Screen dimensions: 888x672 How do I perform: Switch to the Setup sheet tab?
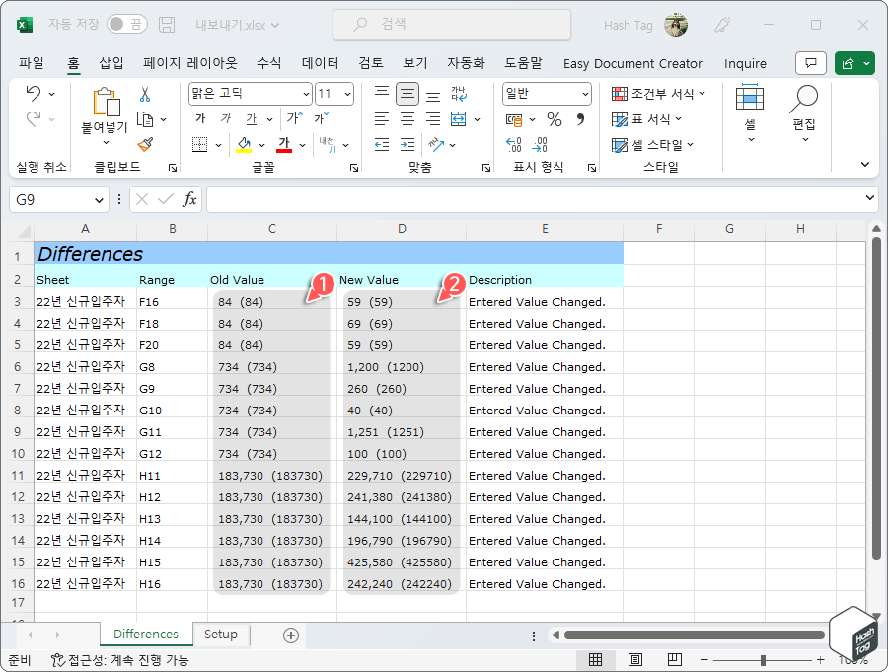coord(221,635)
